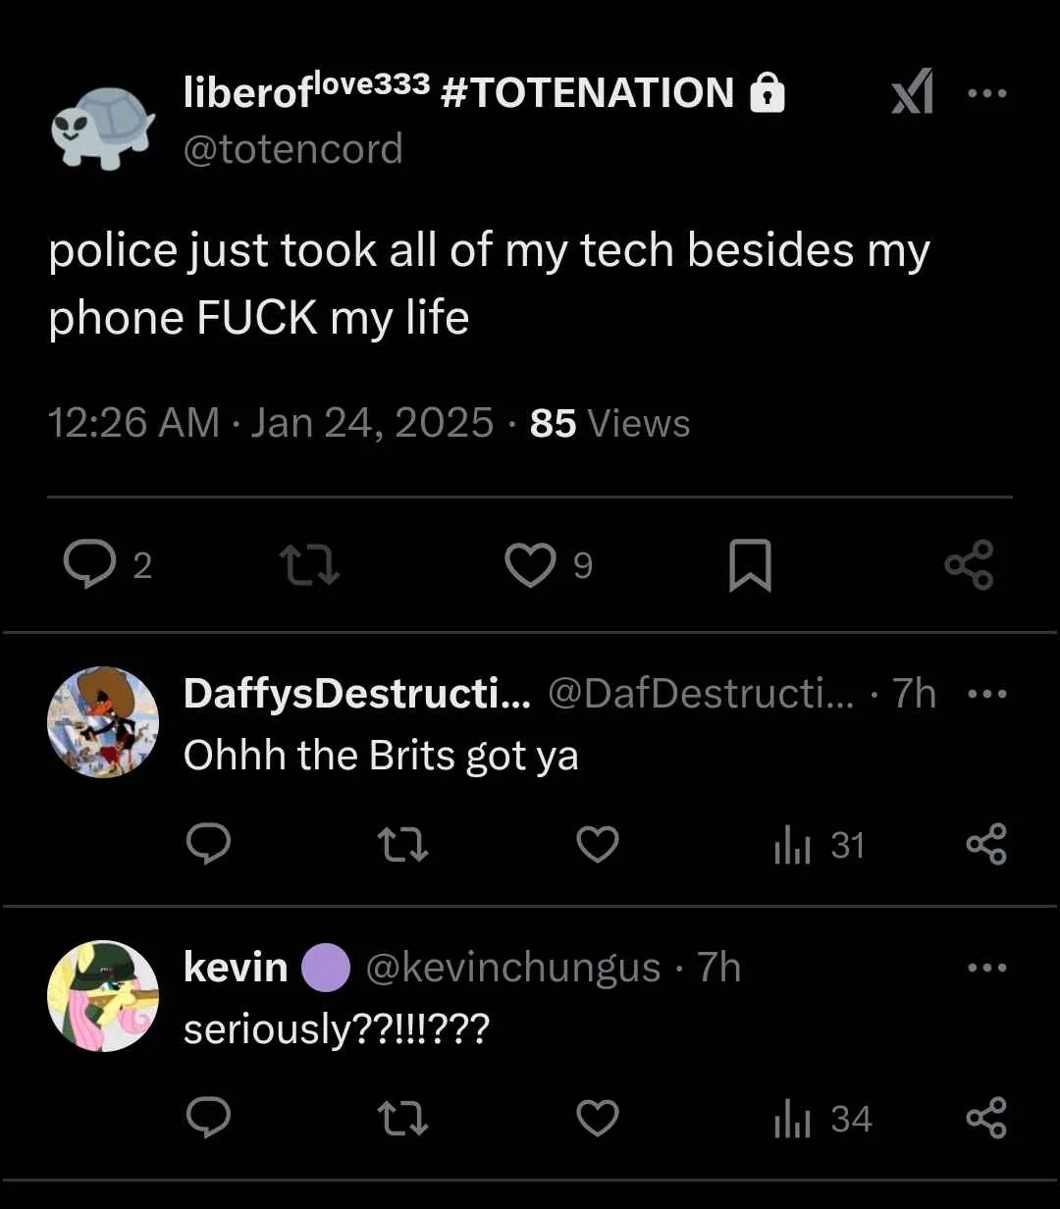
Task: Click the Grok icon on the main post
Action: point(912,94)
